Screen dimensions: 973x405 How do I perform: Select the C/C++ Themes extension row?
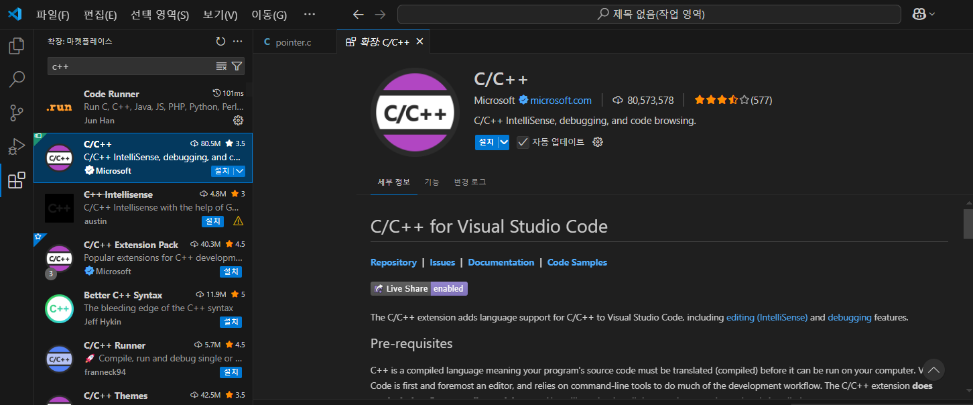(143, 396)
